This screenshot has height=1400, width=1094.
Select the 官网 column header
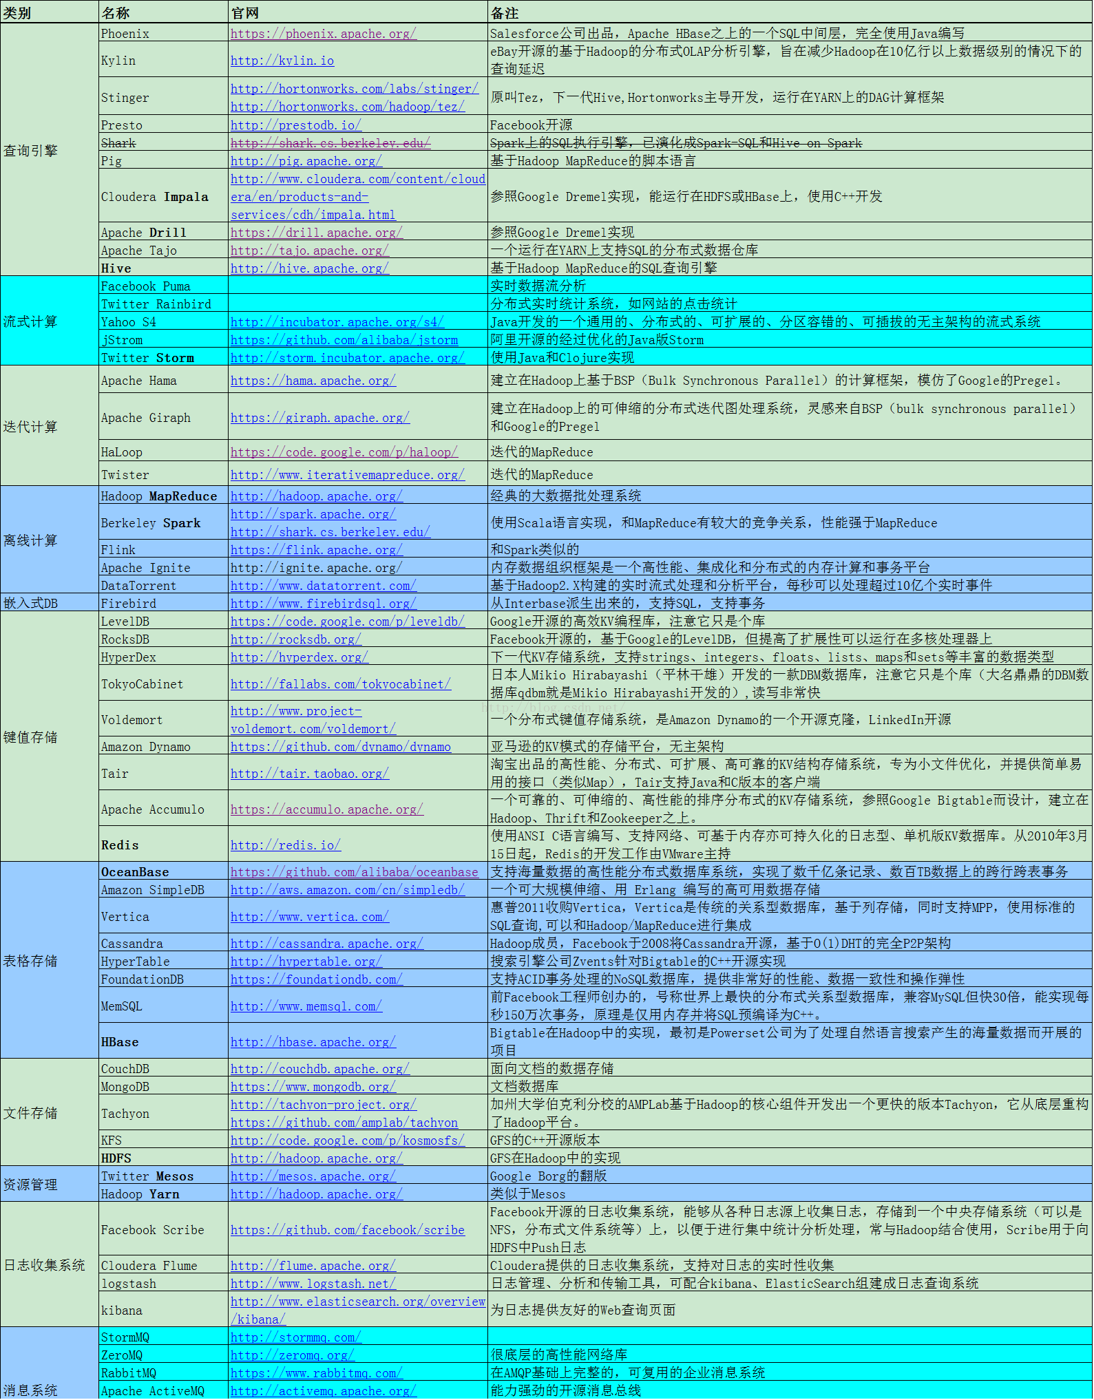pyautogui.click(x=358, y=12)
